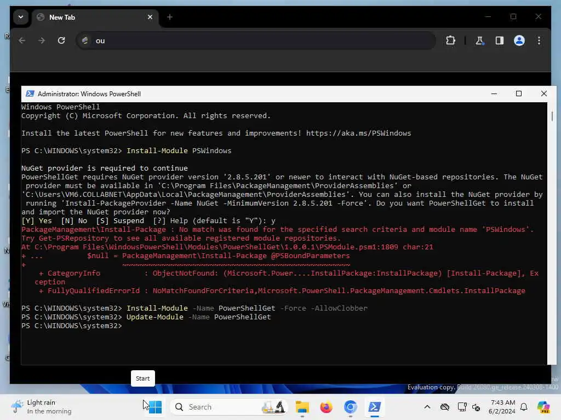Image resolution: width=561 pixels, height=420 pixels.
Task: Click the taskbar Search box
Action: point(229,407)
